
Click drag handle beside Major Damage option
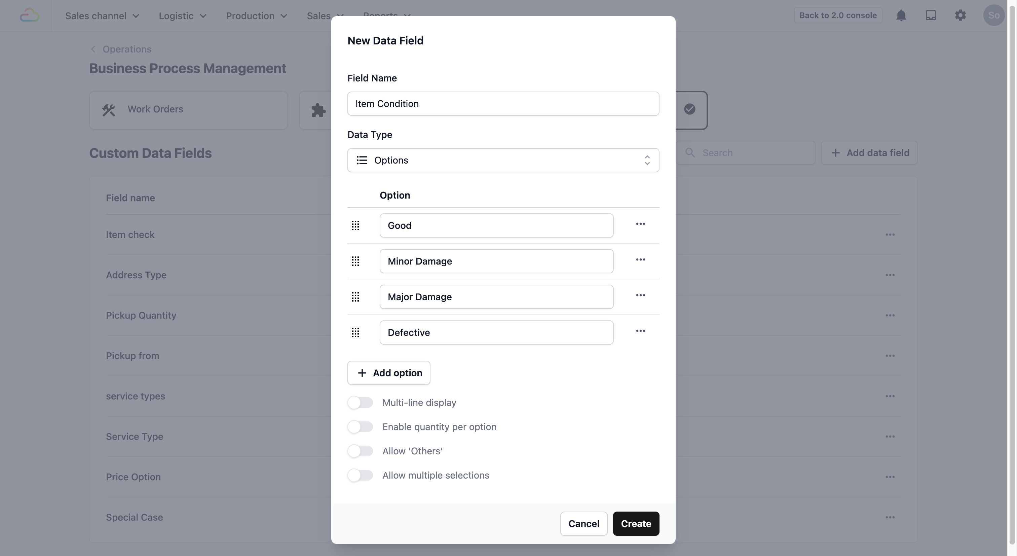coord(355,297)
